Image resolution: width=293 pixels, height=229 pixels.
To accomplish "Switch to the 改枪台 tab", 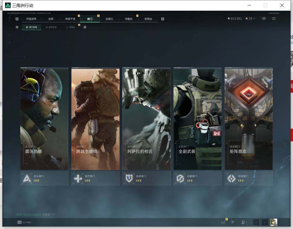I will pyautogui.click(x=148, y=19).
